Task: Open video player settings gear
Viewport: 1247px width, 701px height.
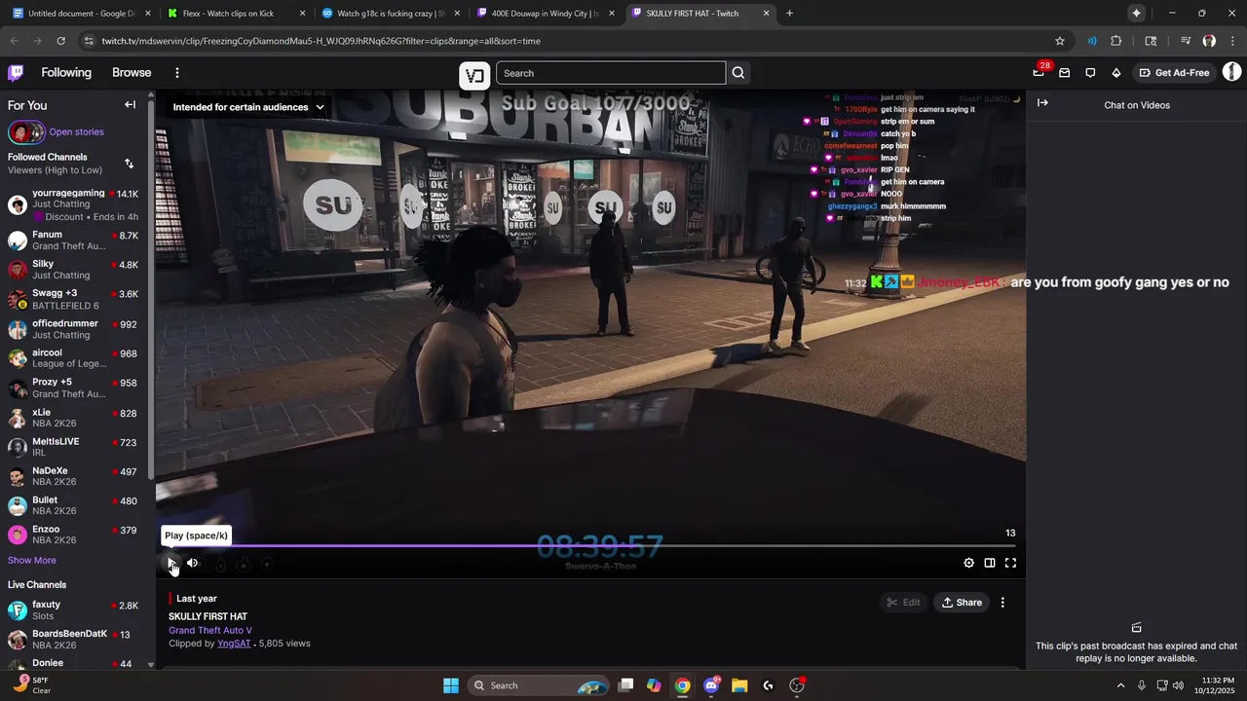Action: [x=968, y=563]
